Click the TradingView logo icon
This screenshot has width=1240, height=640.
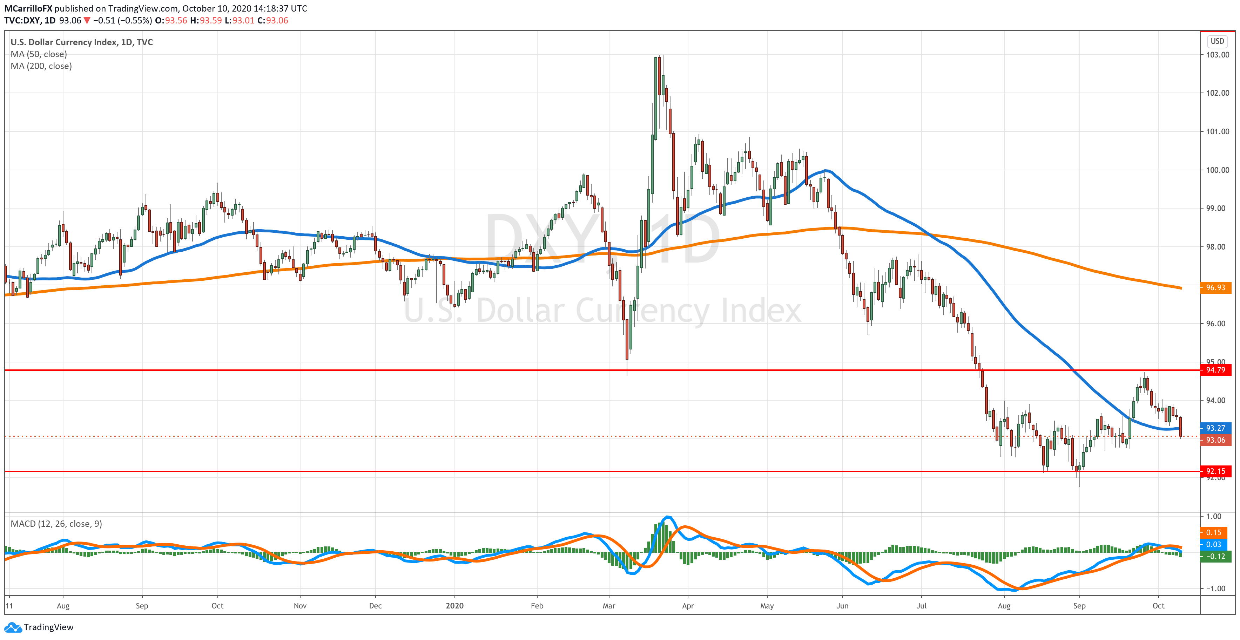(x=13, y=627)
